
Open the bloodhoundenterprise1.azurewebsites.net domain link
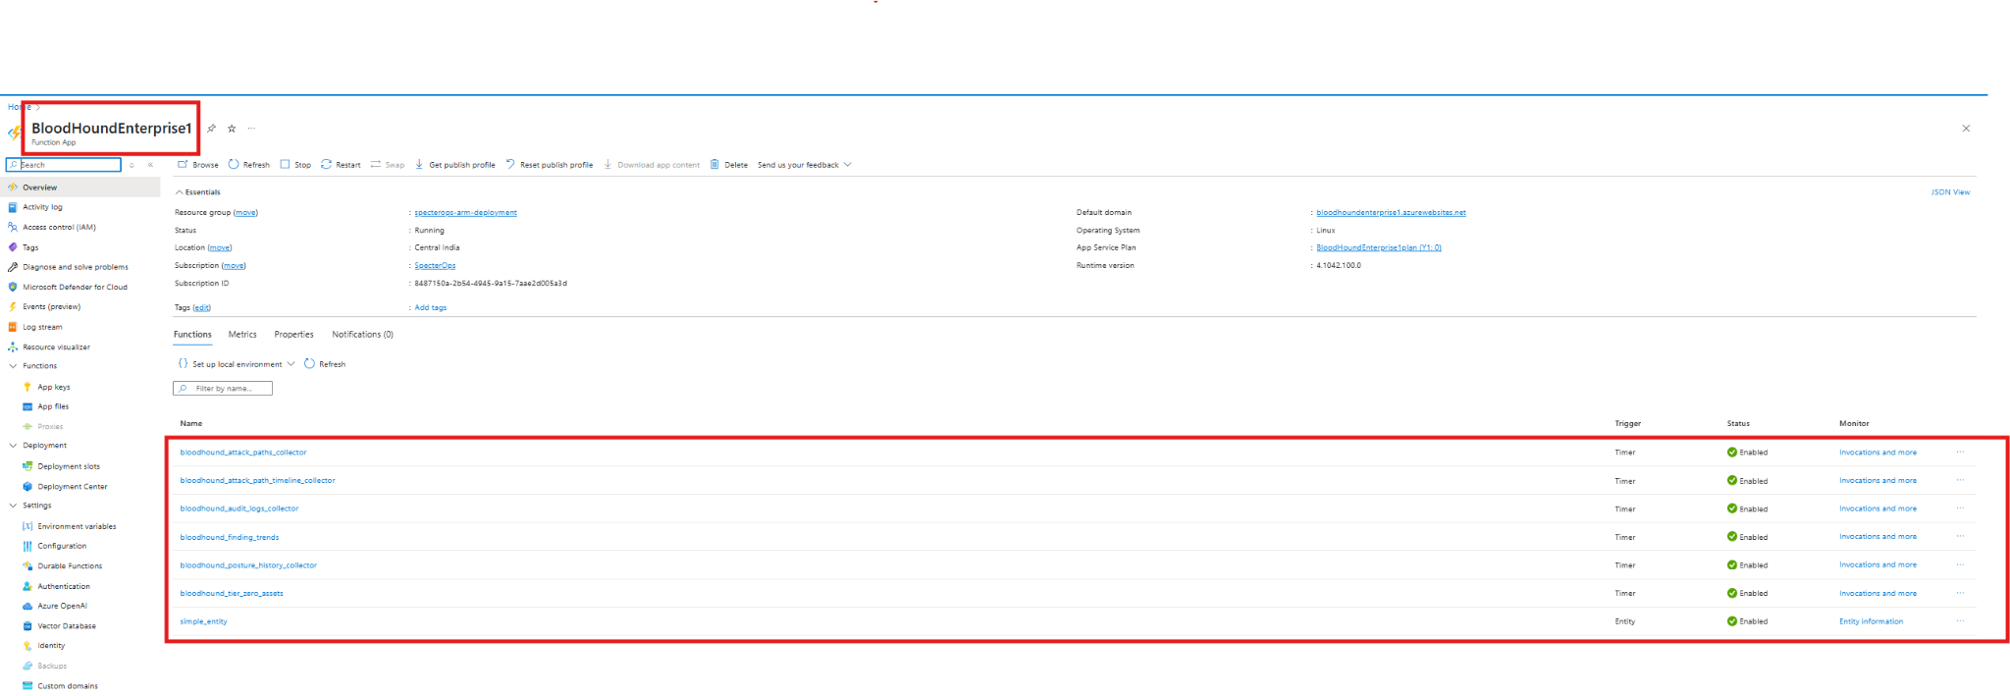1391,213
